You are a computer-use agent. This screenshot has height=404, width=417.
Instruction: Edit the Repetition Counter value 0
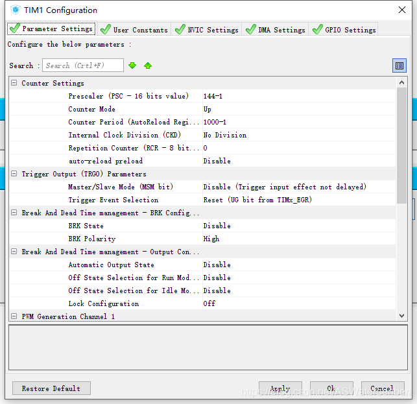click(299, 148)
